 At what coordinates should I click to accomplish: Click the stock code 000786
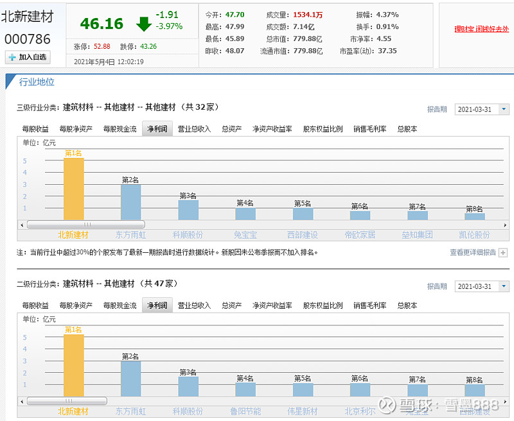[x=28, y=39]
